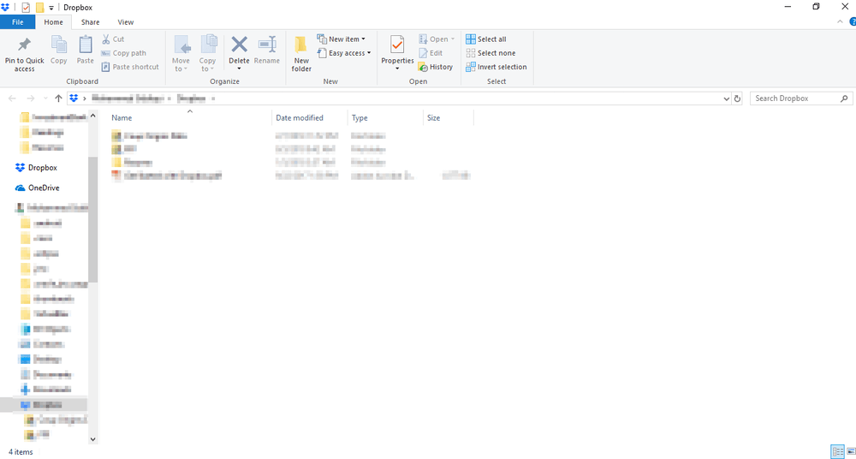Open Help with the question mark icon

(x=853, y=22)
